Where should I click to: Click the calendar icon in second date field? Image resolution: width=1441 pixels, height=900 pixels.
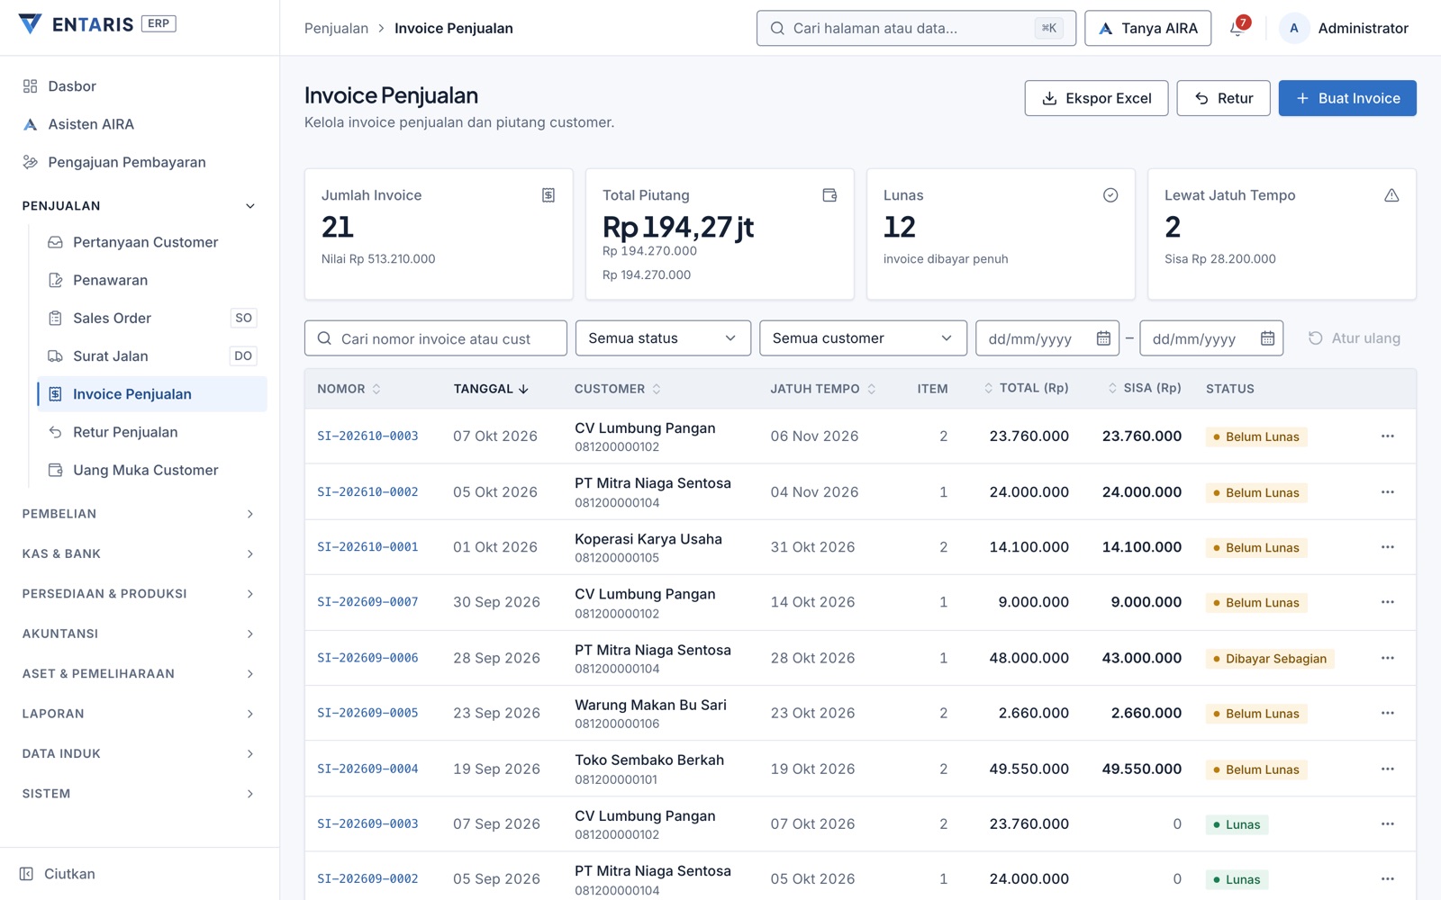(1267, 338)
